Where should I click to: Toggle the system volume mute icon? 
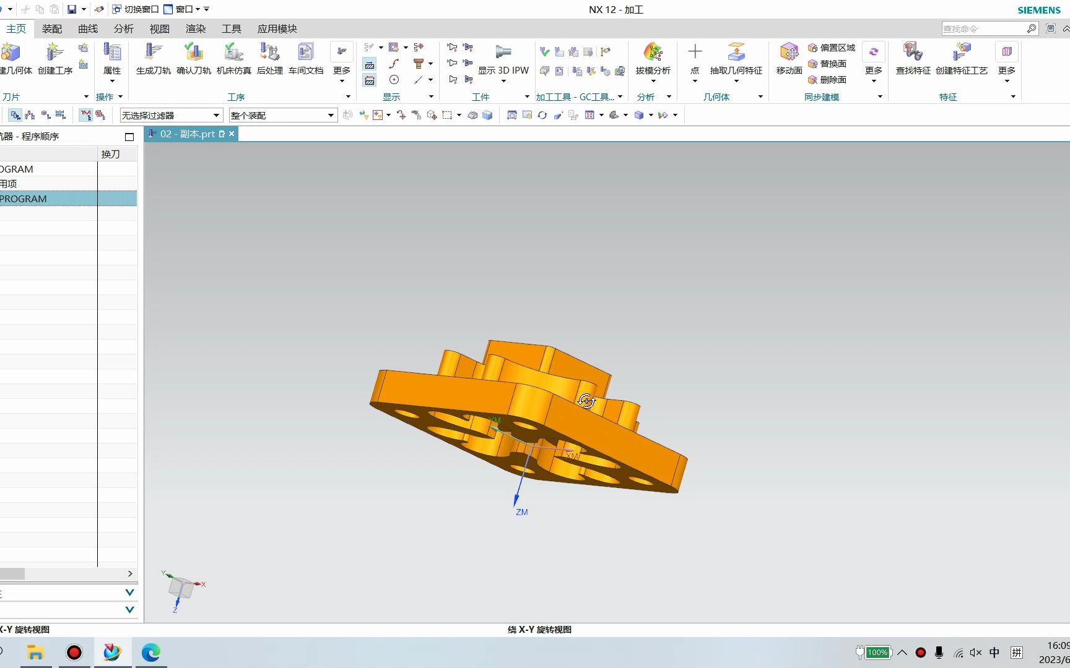976,653
